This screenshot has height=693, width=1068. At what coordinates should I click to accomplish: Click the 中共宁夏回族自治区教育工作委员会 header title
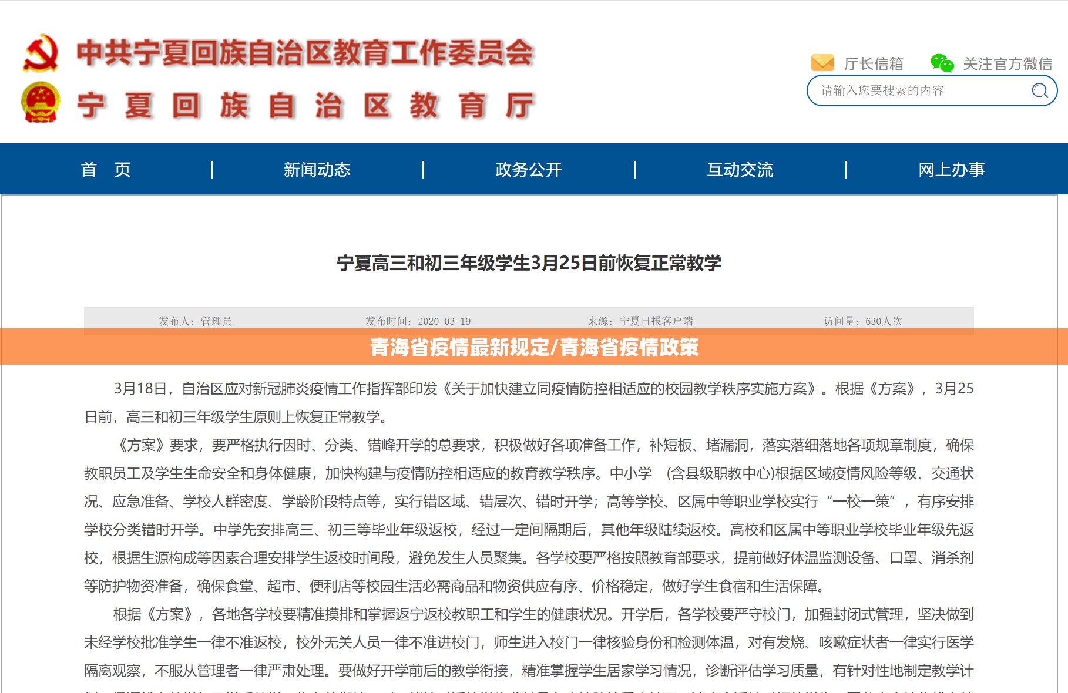coord(305,53)
